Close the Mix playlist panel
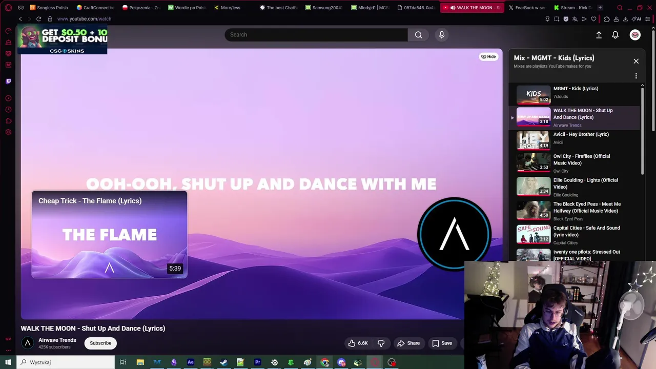Screen dimensions: 656x369 636,61
